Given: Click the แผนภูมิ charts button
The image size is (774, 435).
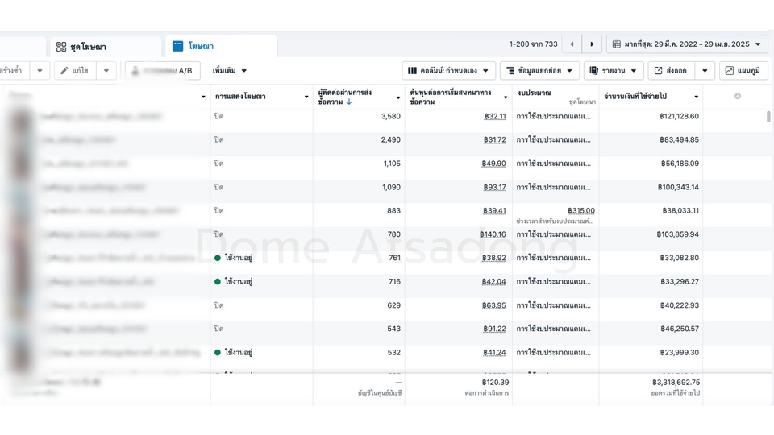Looking at the screenshot, I should click(743, 71).
